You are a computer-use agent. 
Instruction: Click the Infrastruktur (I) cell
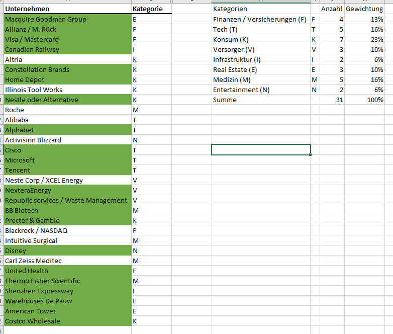261,59
